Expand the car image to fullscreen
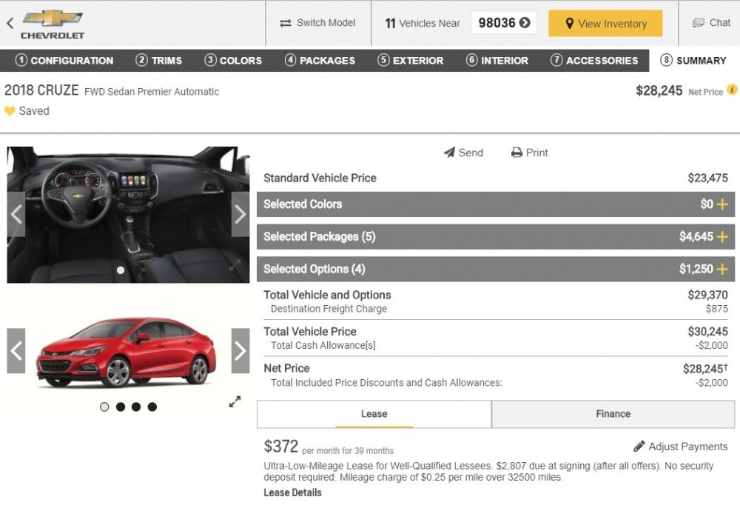Image resolution: width=740 pixels, height=508 pixels. (235, 401)
